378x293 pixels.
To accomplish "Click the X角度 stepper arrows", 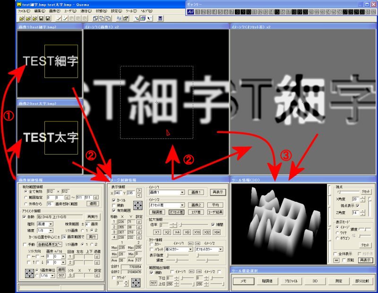I will 362,199.
